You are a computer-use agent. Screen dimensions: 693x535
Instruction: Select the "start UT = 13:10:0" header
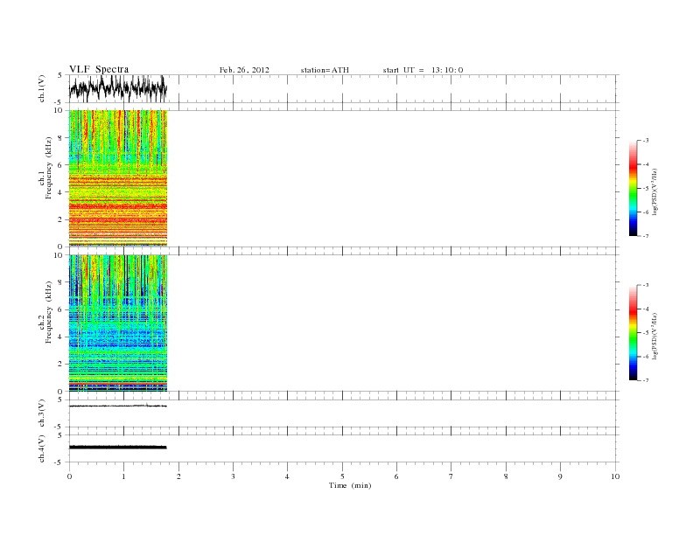pos(423,70)
